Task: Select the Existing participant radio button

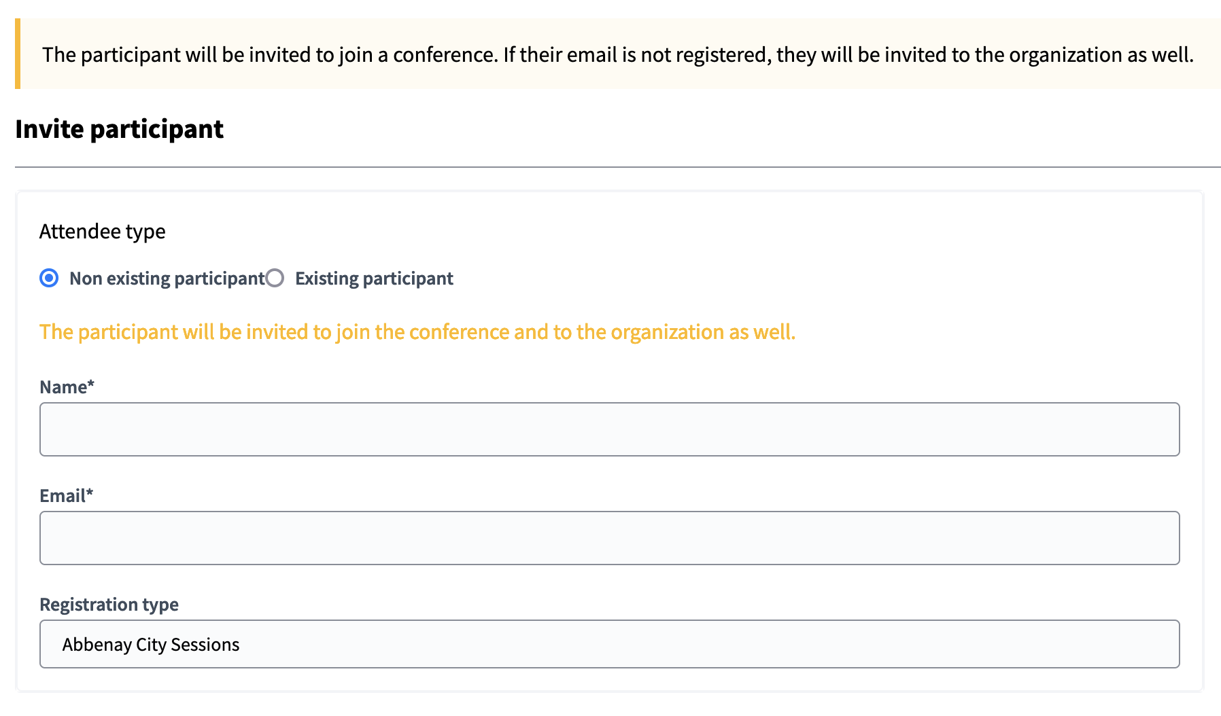Action: (275, 278)
